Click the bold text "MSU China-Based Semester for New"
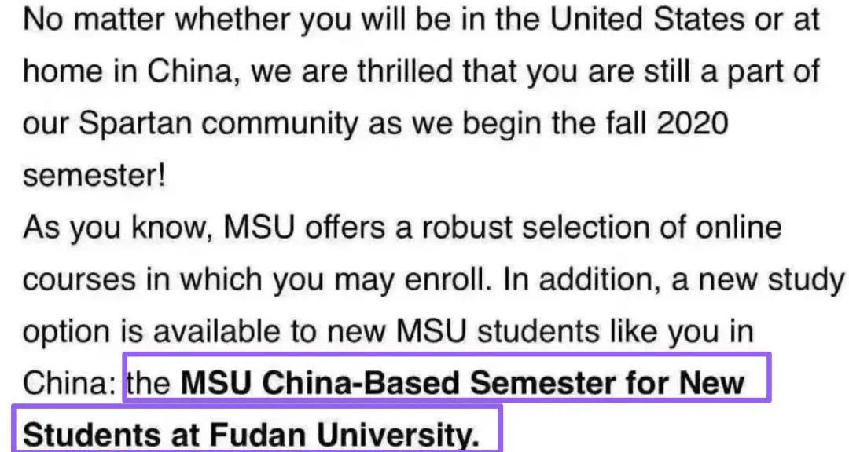Viewport: 849px width, 452px height. point(463,383)
